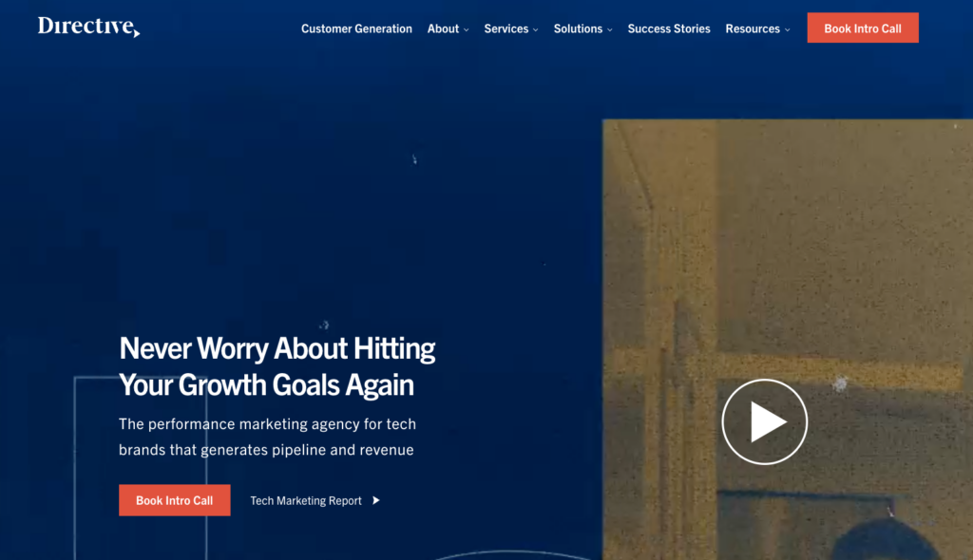Expand the Services dropdown chevron
This screenshot has width=973, height=560.
pyautogui.click(x=536, y=29)
